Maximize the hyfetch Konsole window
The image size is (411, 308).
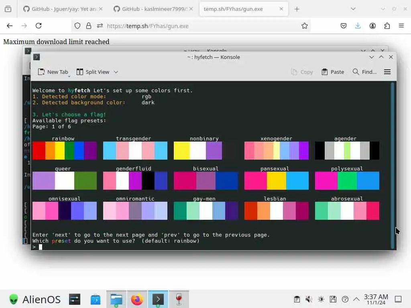[x=381, y=57]
